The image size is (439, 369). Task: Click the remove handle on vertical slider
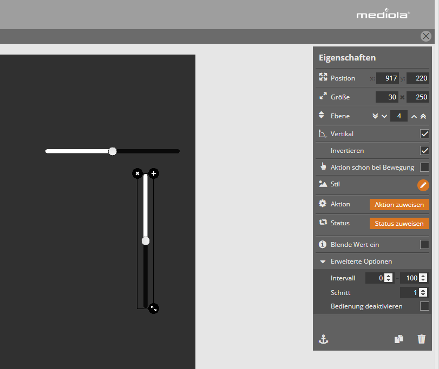137,173
